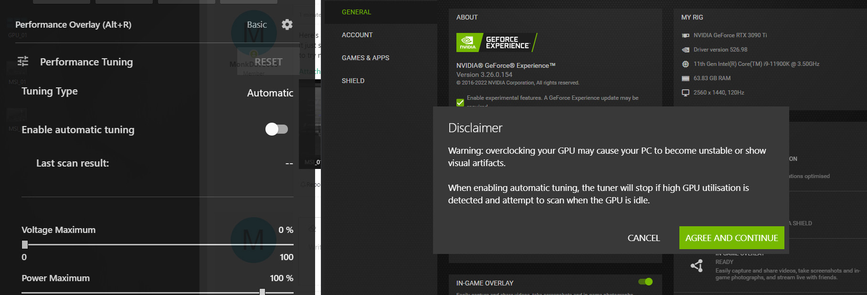Click the Power Maximum slider handle
The height and width of the screenshot is (295, 867).
262,292
